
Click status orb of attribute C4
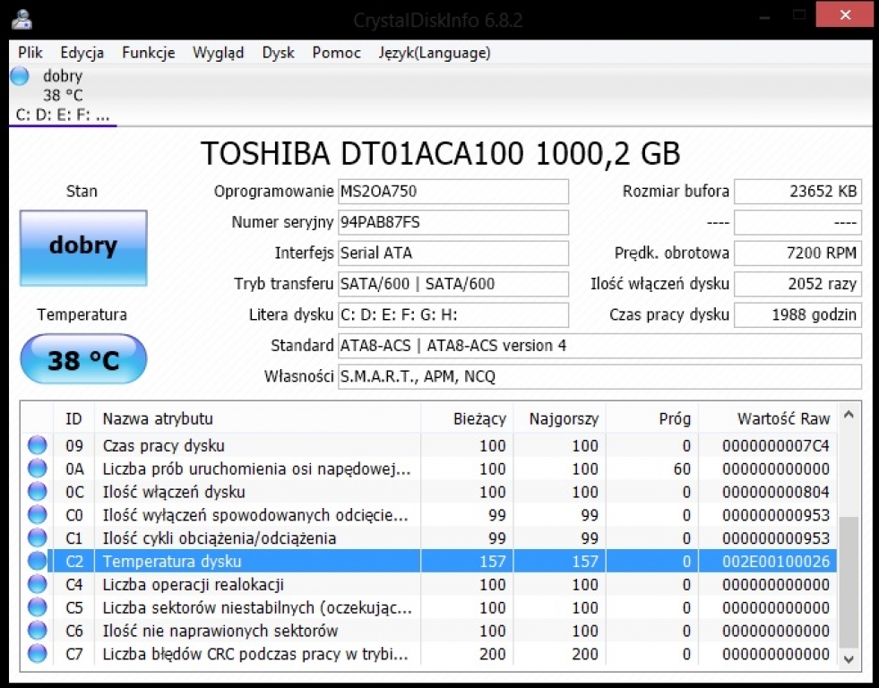37,584
